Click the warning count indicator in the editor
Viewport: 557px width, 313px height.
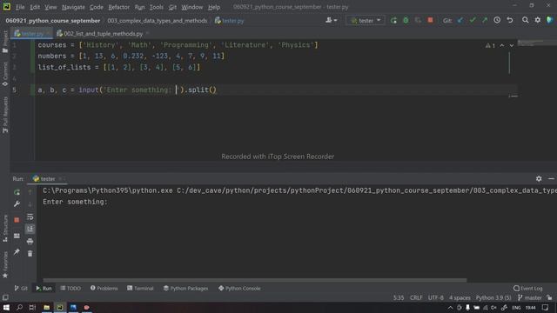pos(490,45)
